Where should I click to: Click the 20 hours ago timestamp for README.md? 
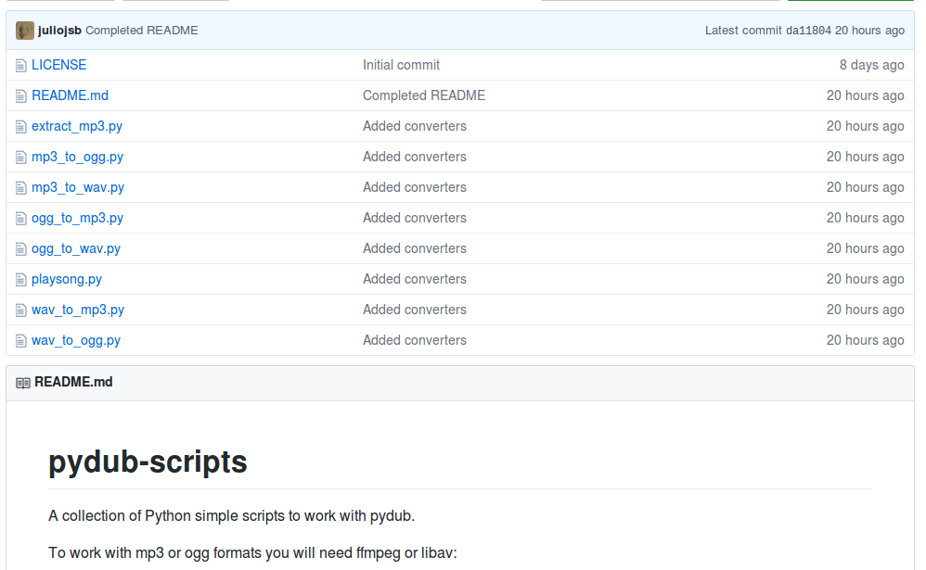[x=865, y=95]
